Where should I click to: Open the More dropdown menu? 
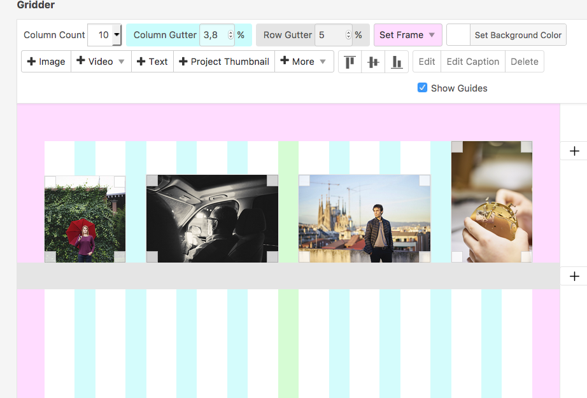pyautogui.click(x=304, y=62)
